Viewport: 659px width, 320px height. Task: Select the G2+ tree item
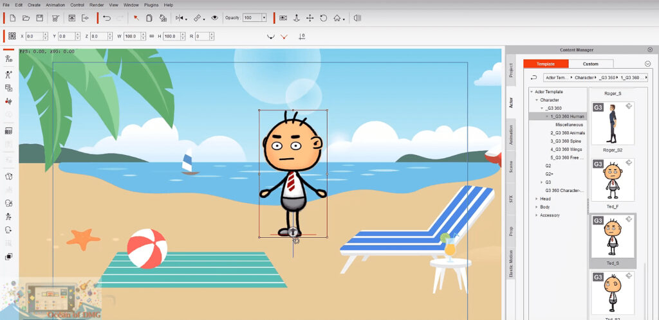[550, 174]
